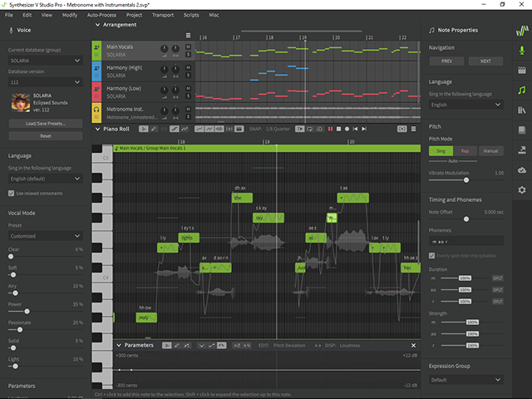Viewport: 532px width, 399px height.
Task: Click the Piano Roll stop button
Action: tap(338, 129)
